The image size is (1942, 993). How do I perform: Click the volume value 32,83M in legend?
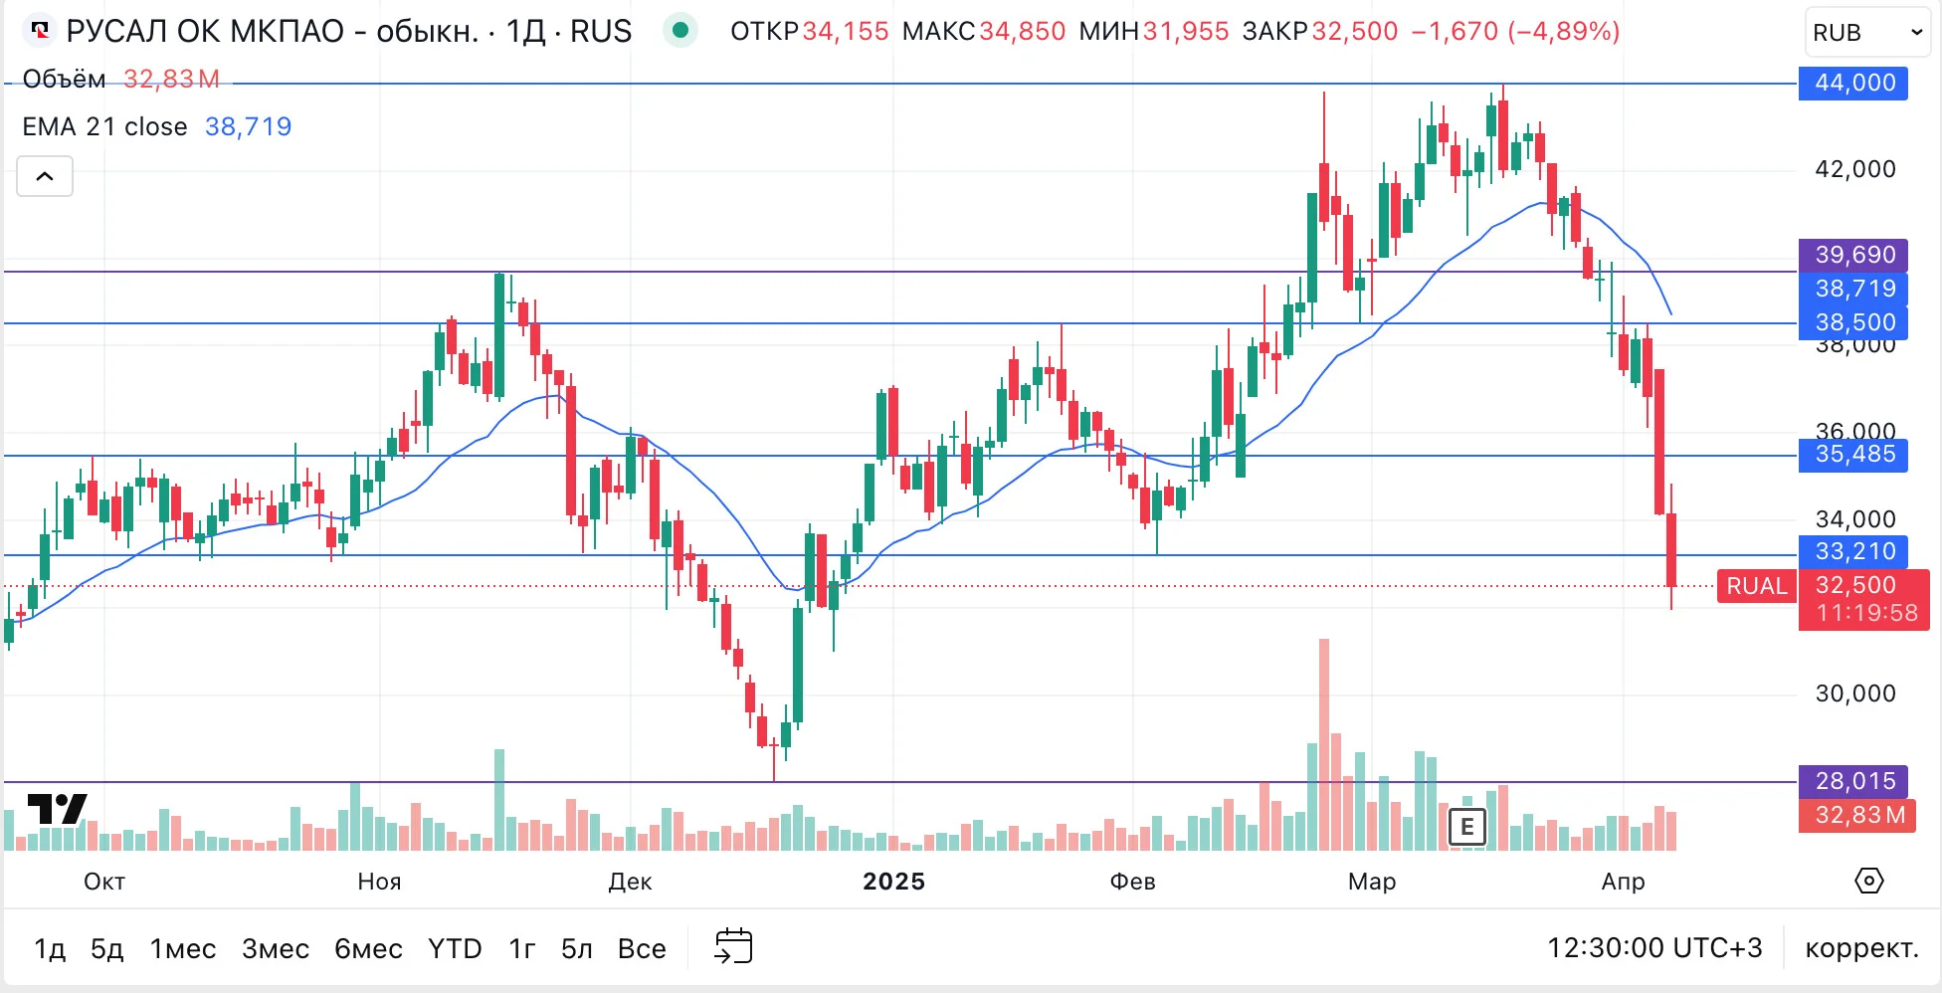coord(171,79)
